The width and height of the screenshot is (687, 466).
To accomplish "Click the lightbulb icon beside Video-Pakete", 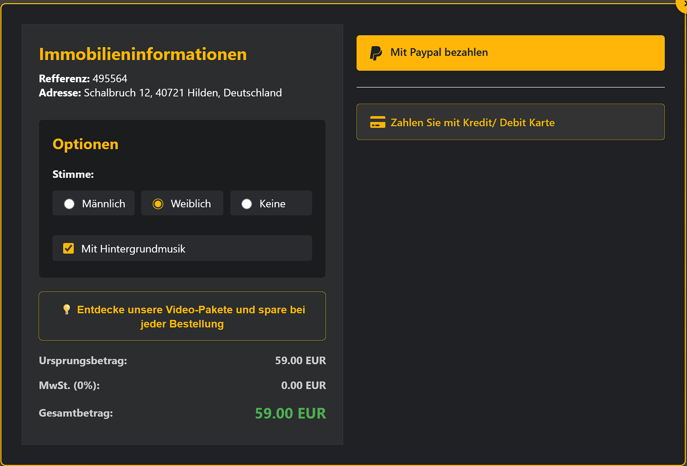I will (67, 309).
